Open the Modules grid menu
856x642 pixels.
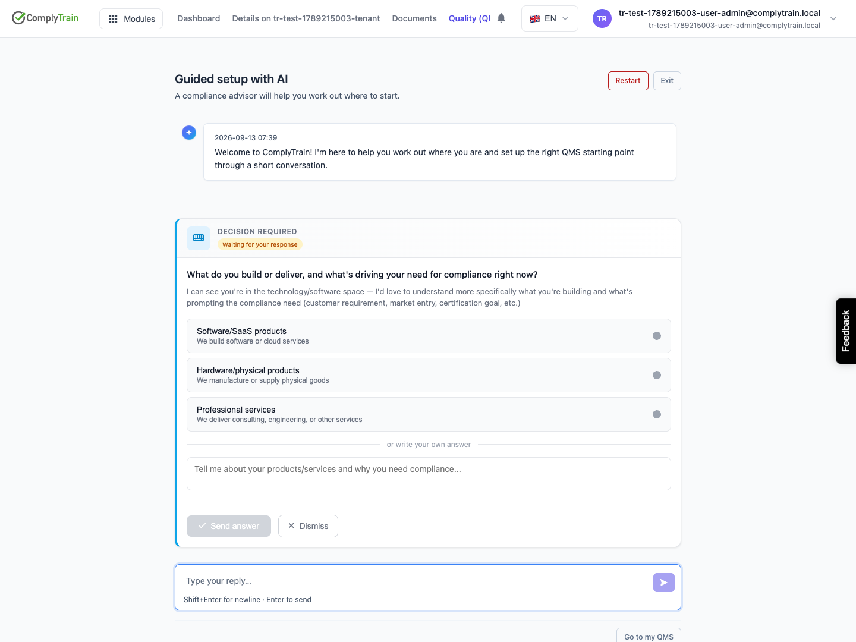tap(131, 19)
